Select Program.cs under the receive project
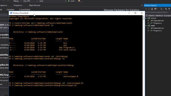Viewport: 171px width, 96px height. [157, 23]
